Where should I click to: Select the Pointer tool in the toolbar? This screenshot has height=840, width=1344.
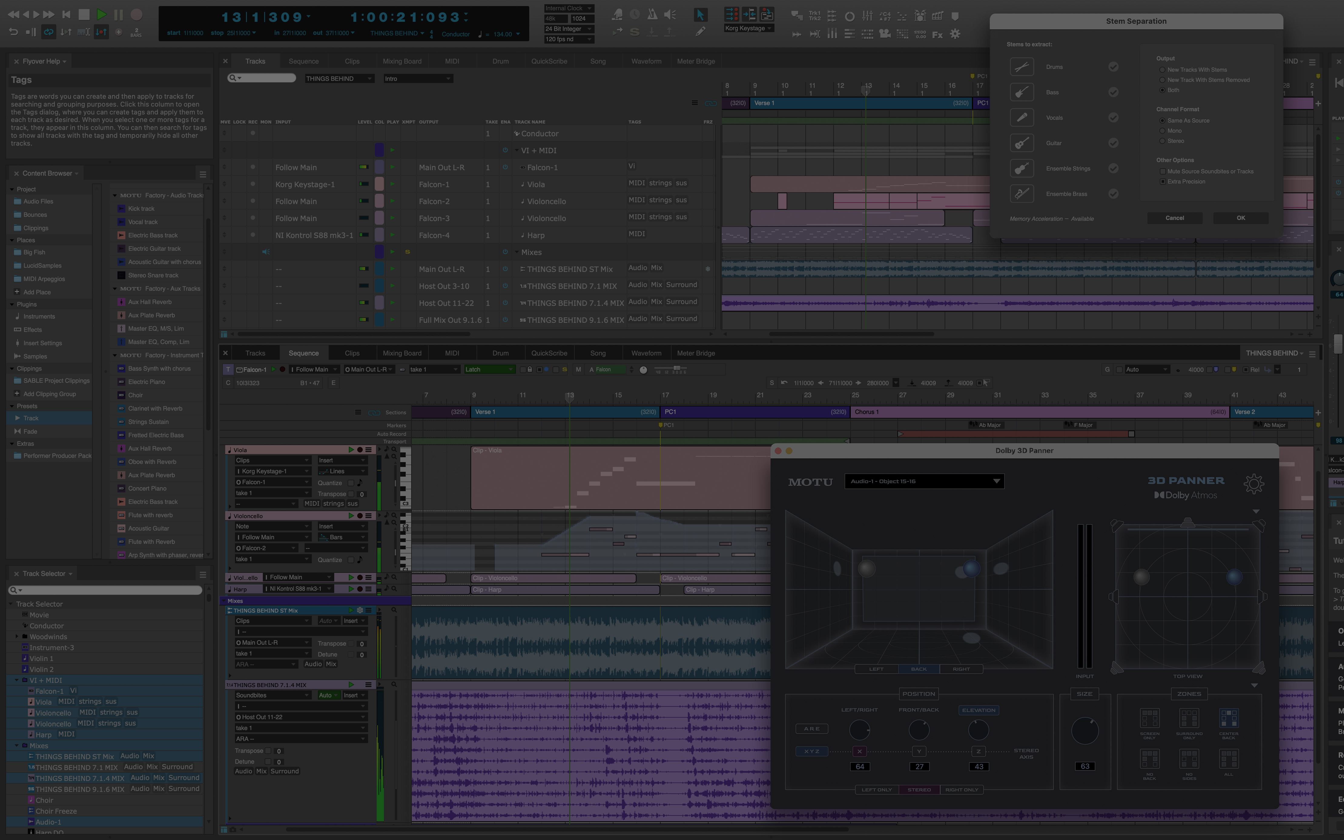coord(700,15)
